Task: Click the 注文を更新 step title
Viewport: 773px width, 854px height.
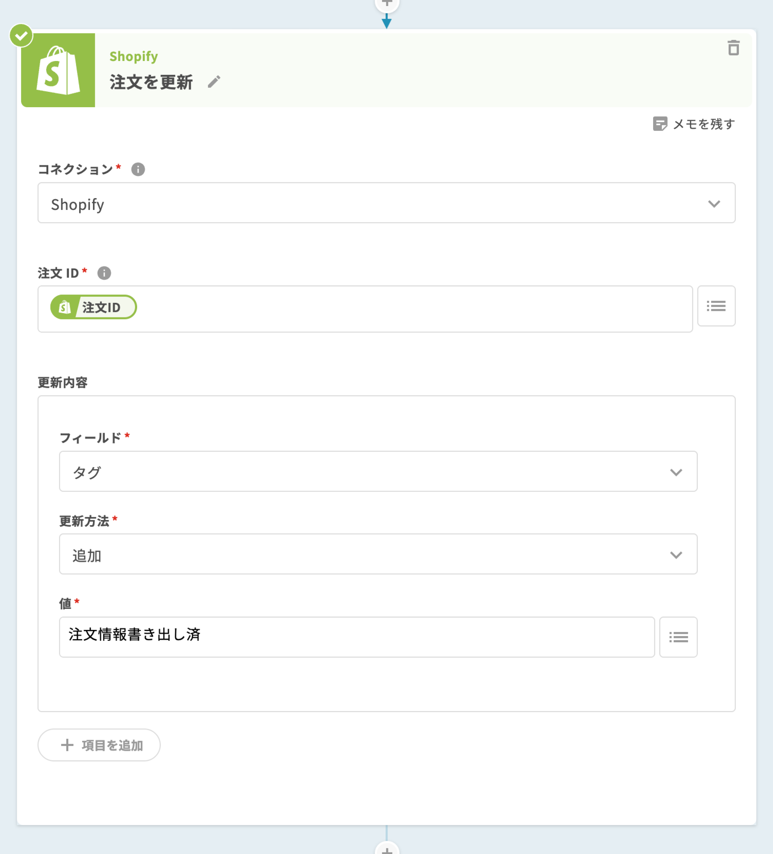Action: tap(151, 82)
